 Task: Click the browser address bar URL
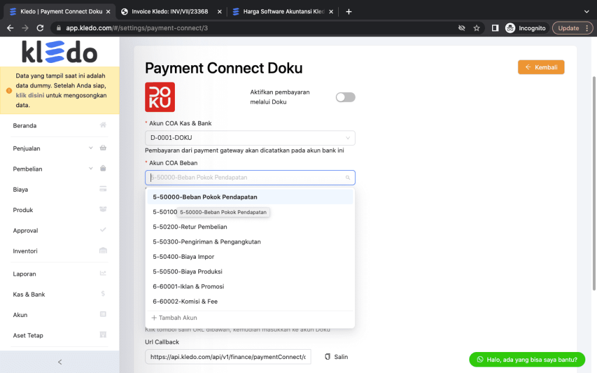click(136, 28)
